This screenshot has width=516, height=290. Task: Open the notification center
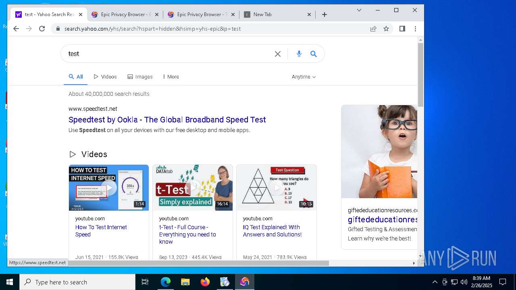[503, 282]
